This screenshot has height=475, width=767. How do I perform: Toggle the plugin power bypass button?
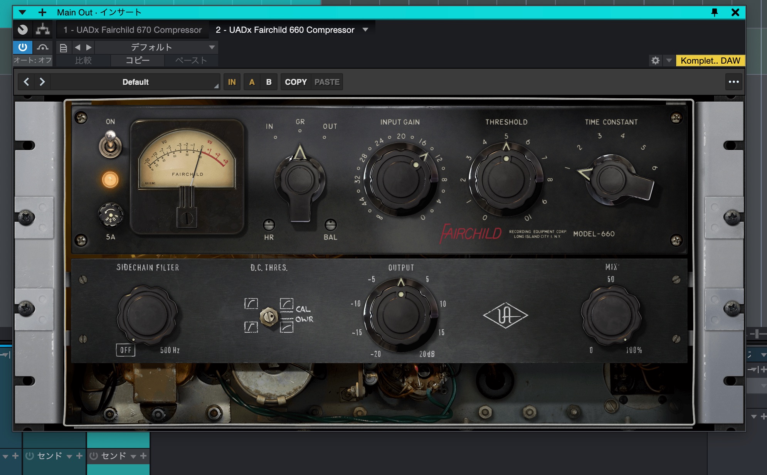23,47
